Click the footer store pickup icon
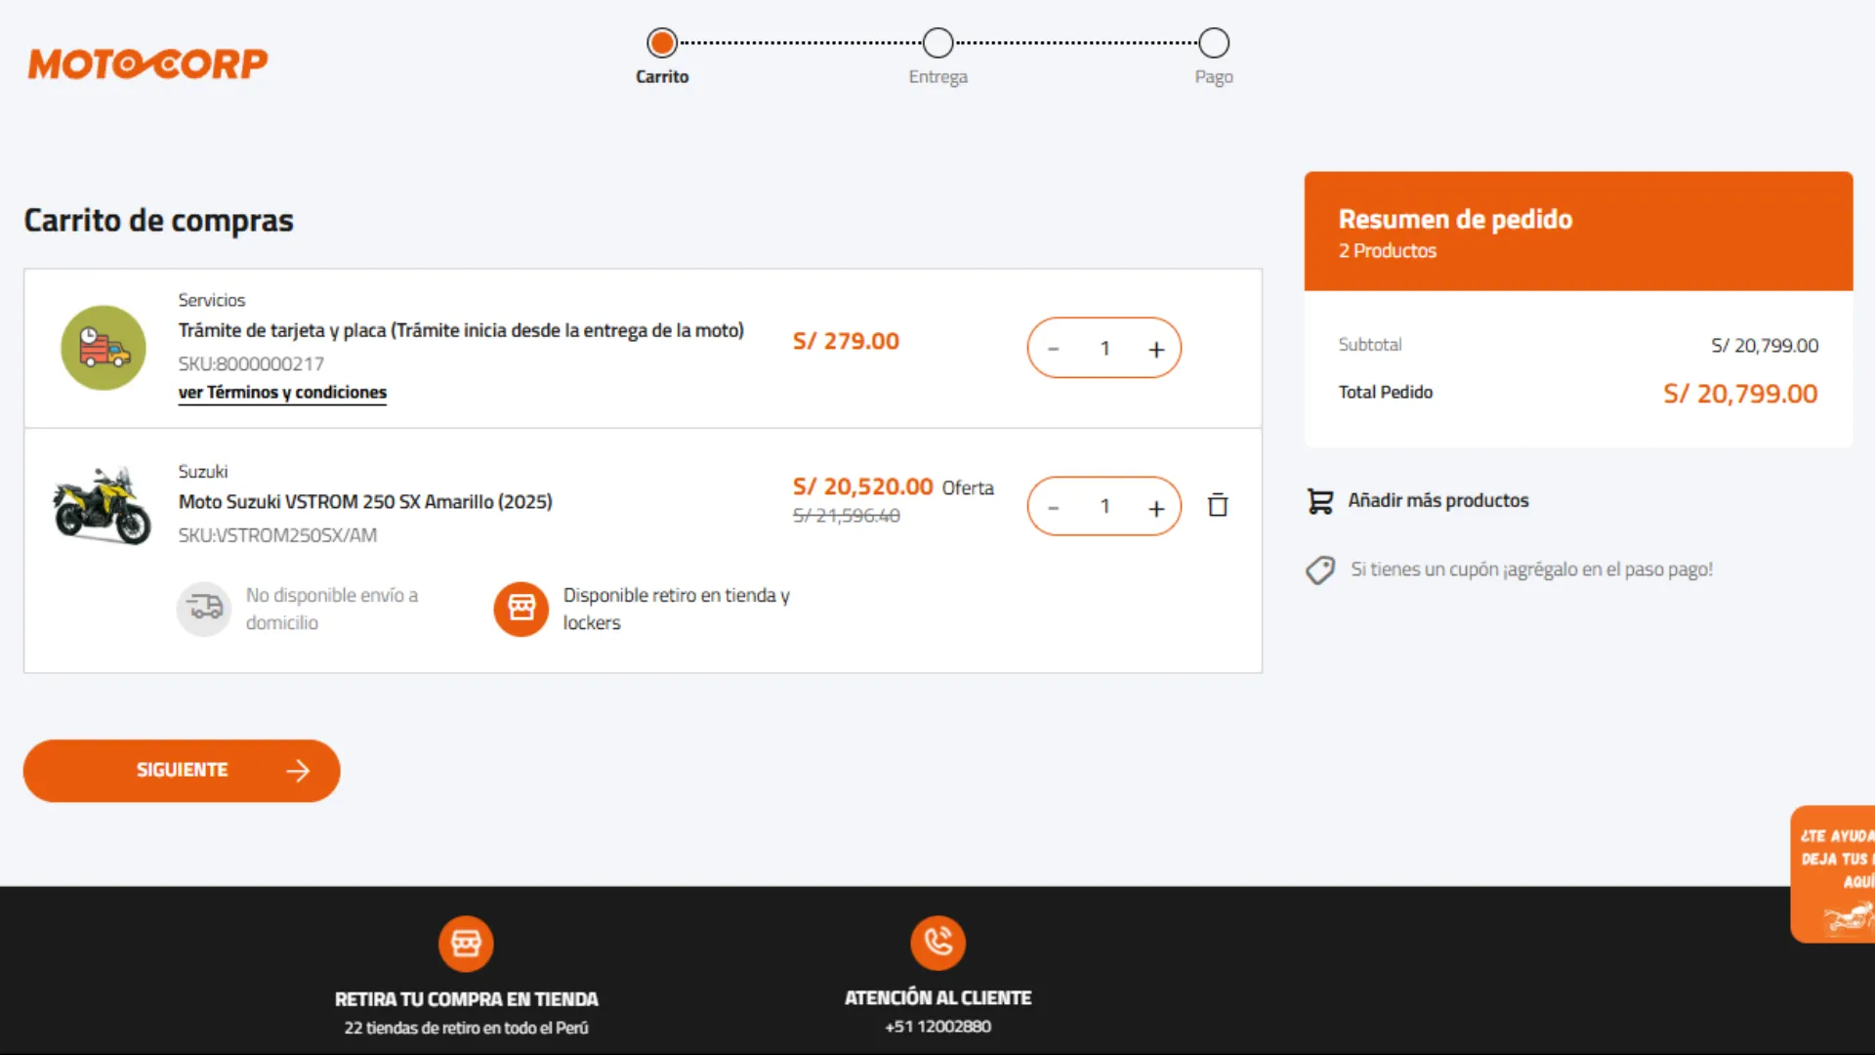 point(466,943)
